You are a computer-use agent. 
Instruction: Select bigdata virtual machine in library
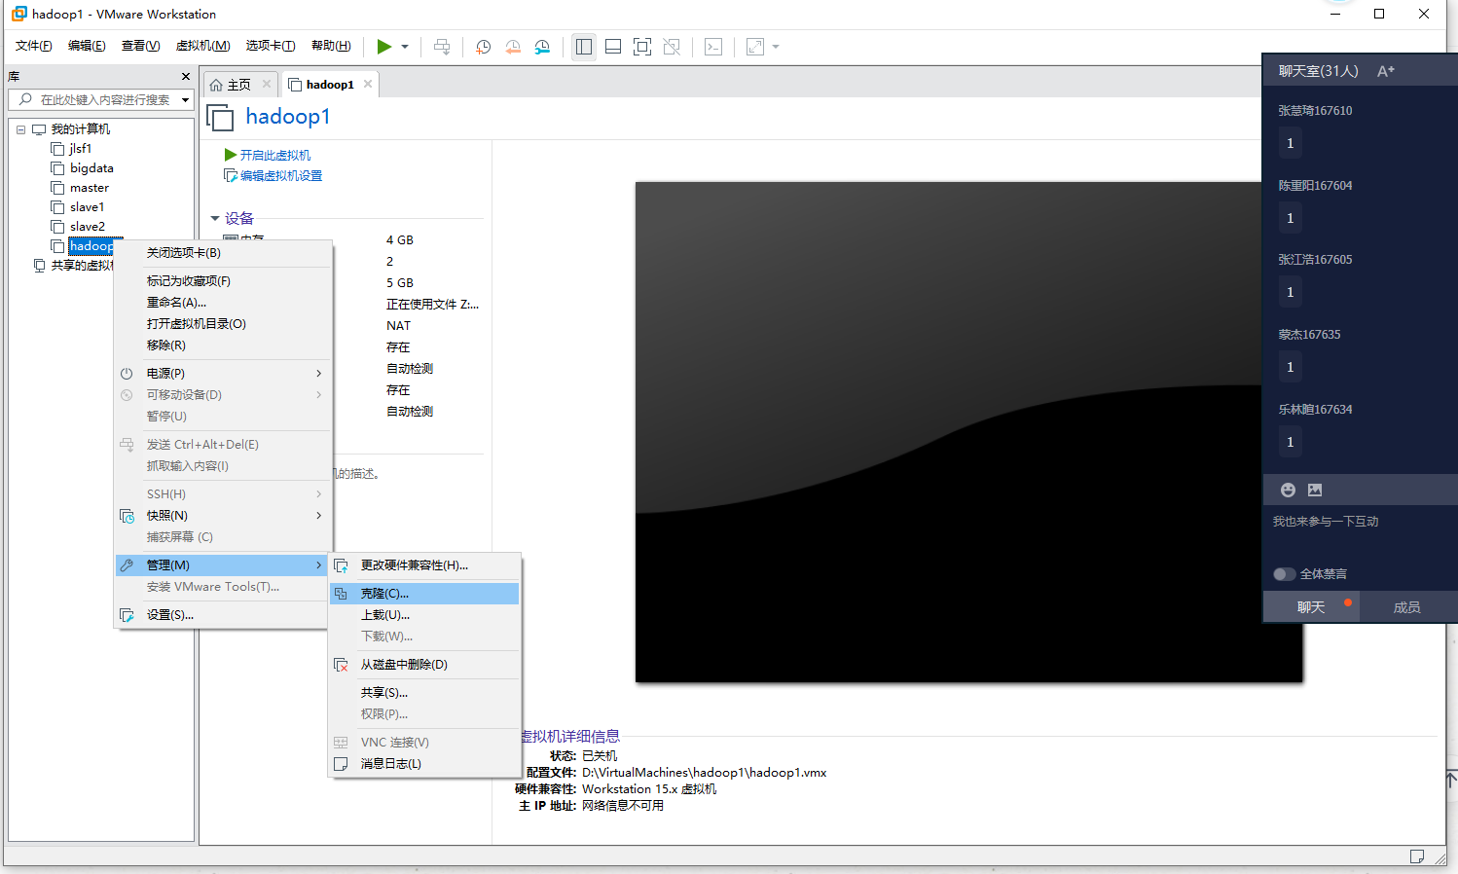coord(91,168)
